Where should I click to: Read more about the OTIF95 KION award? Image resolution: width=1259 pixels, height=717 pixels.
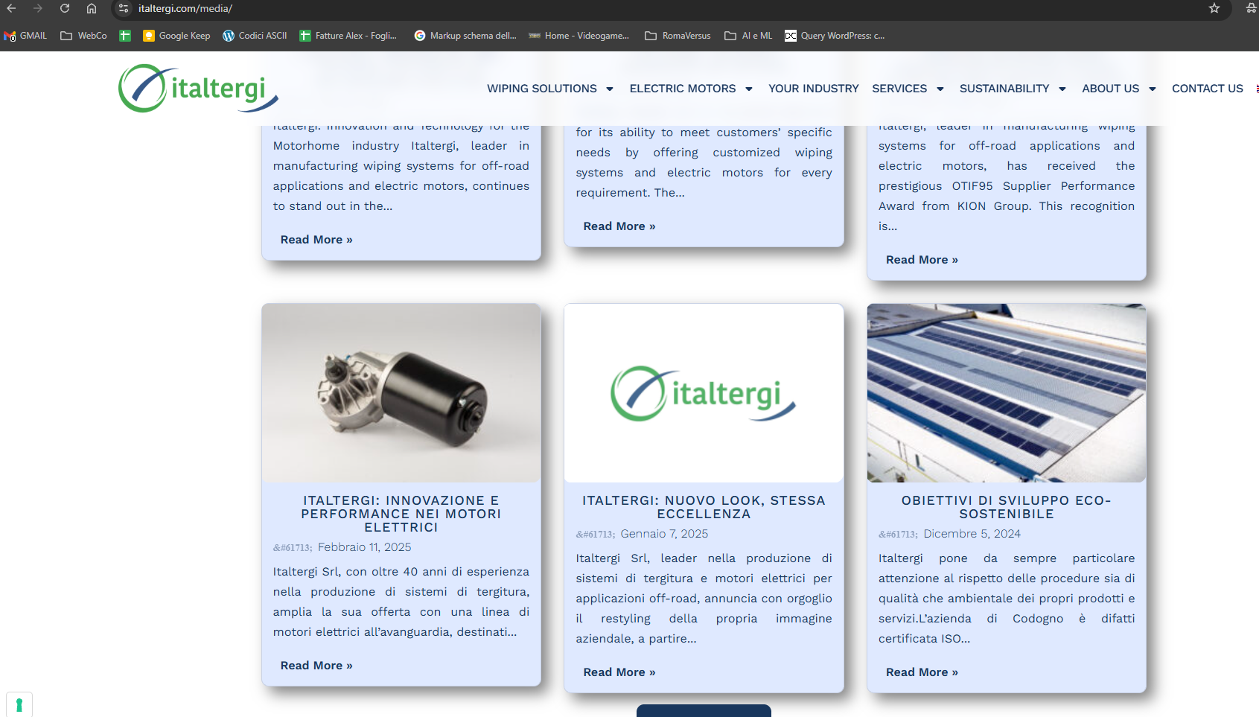(x=922, y=260)
